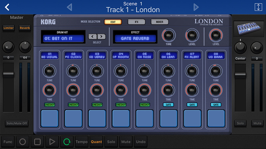Click the Master value field showing 64
266x149 pixels.
(x=25, y=58)
